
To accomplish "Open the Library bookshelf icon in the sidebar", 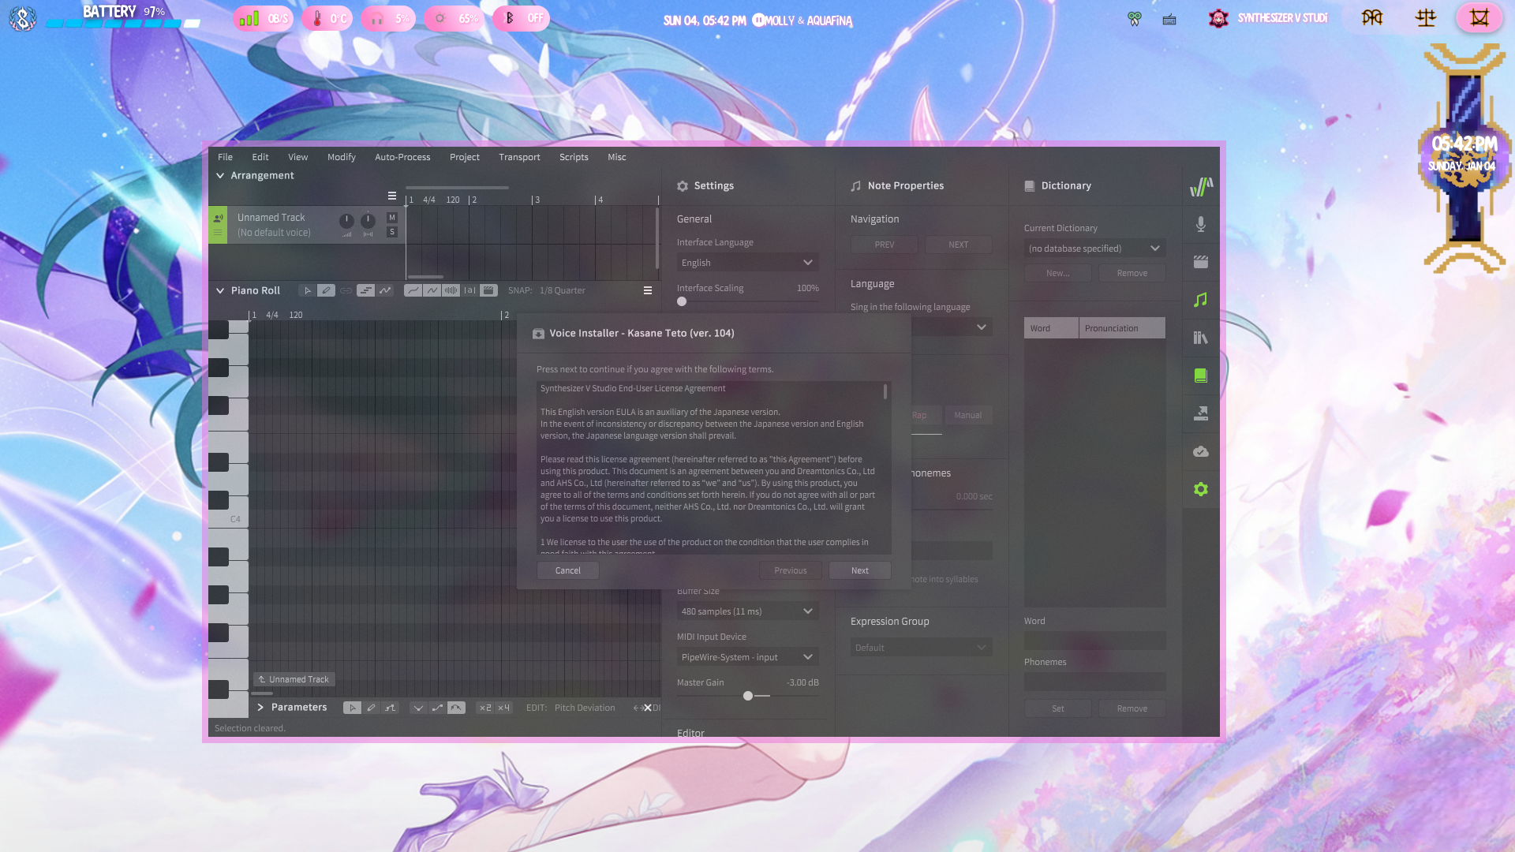I will (1200, 338).
